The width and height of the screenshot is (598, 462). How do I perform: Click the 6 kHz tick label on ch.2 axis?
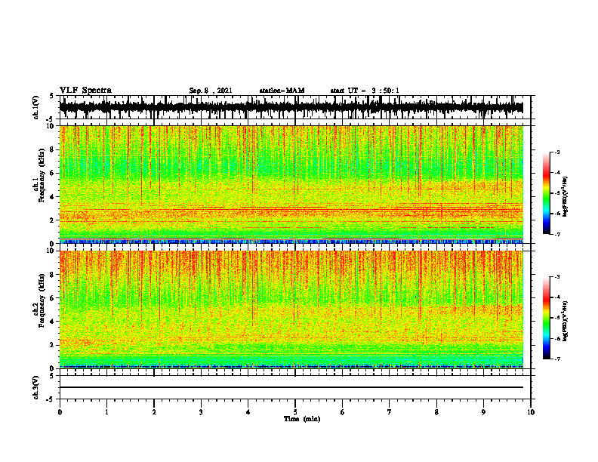point(52,298)
